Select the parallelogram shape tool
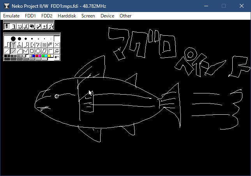This screenshot has width=251, height=176. tap(44, 51)
